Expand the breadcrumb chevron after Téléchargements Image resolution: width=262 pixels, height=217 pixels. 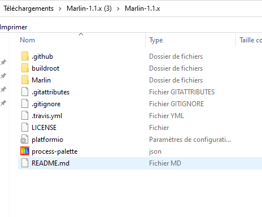pos(60,8)
